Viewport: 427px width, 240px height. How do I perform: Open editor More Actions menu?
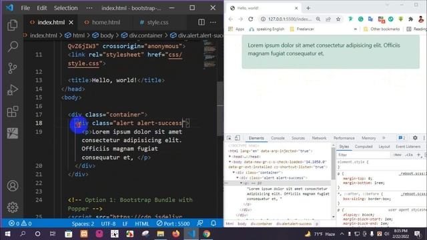[213, 22]
